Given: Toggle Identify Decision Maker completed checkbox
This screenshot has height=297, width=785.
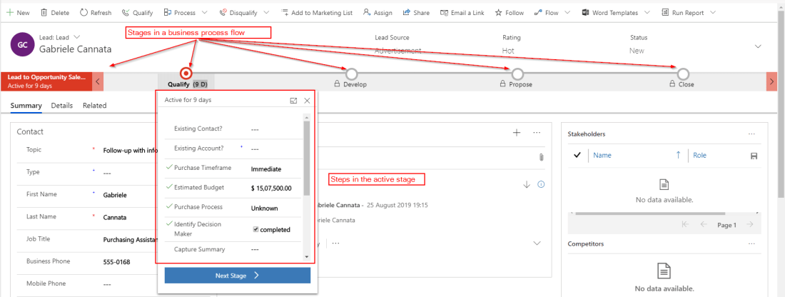Looking at the screenshot, I should tap(255, 229).
